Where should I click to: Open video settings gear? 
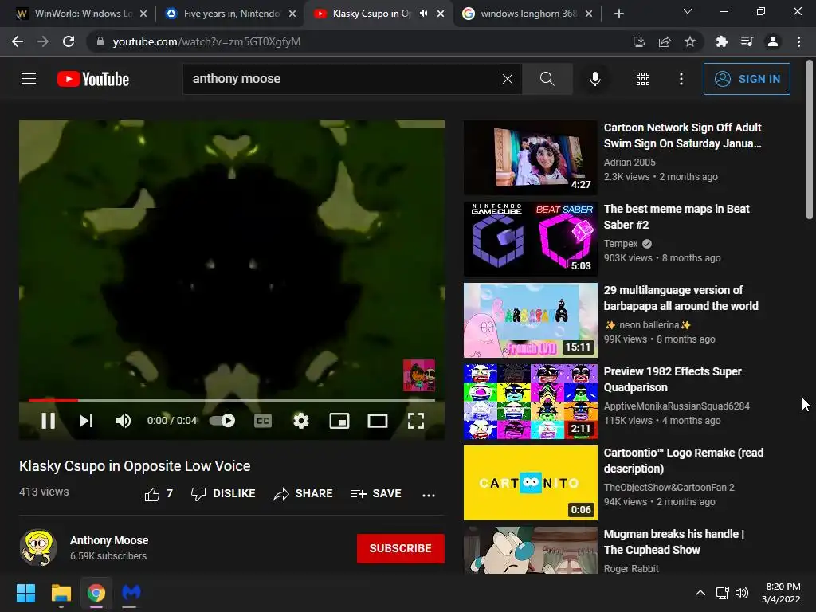point(300,421)
